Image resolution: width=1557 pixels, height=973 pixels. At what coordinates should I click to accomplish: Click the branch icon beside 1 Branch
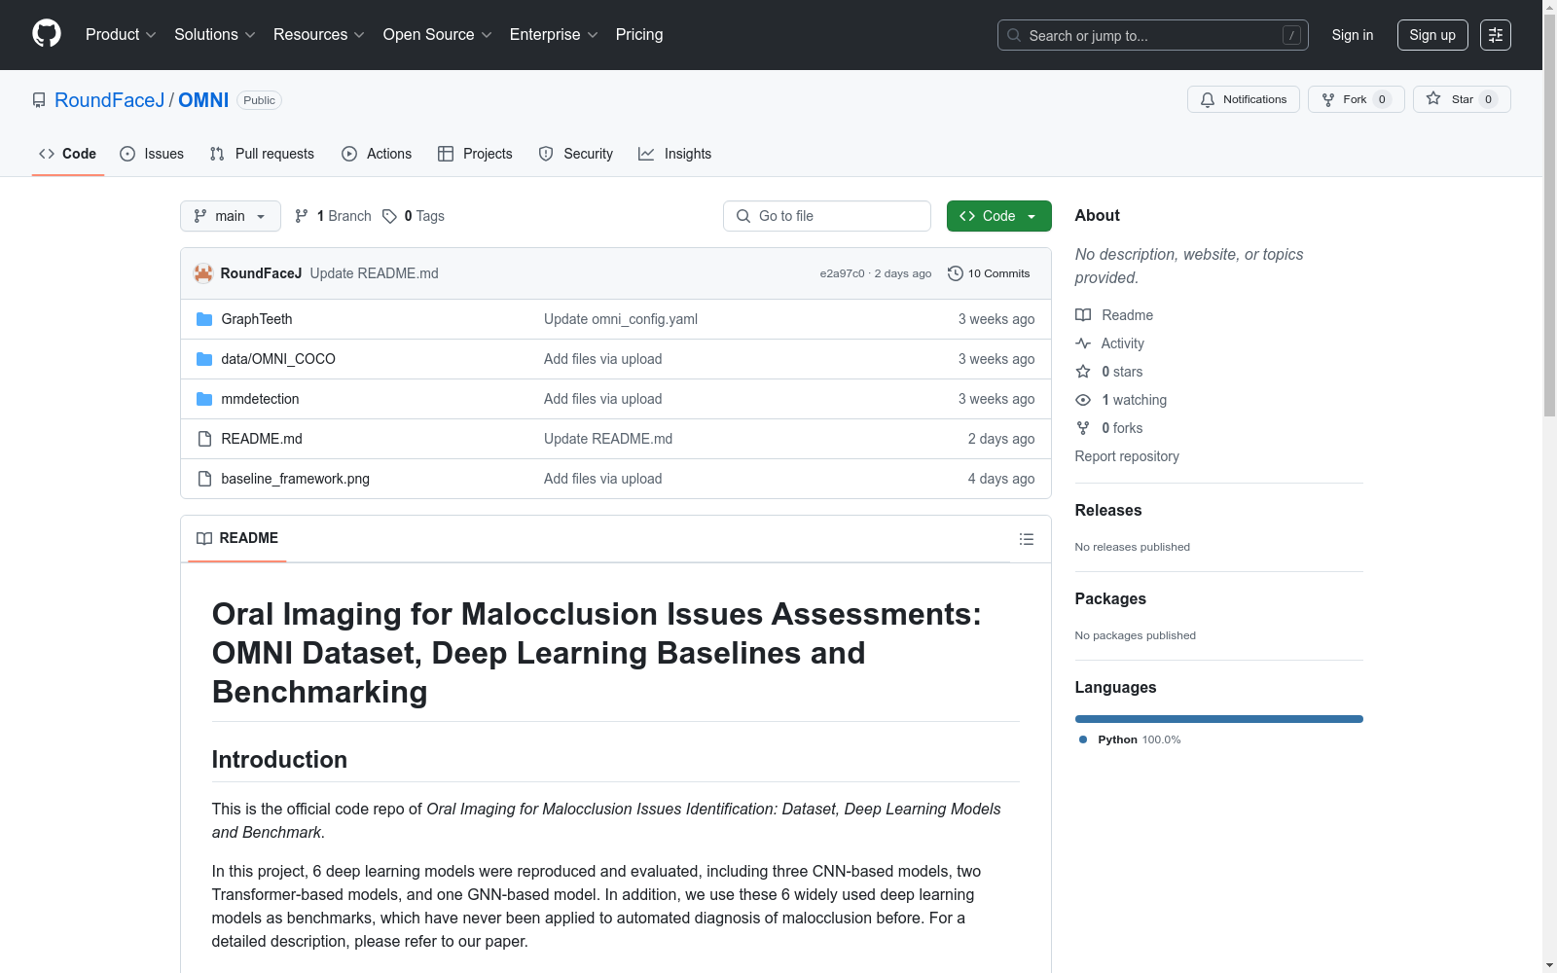[x=302, y=216]
